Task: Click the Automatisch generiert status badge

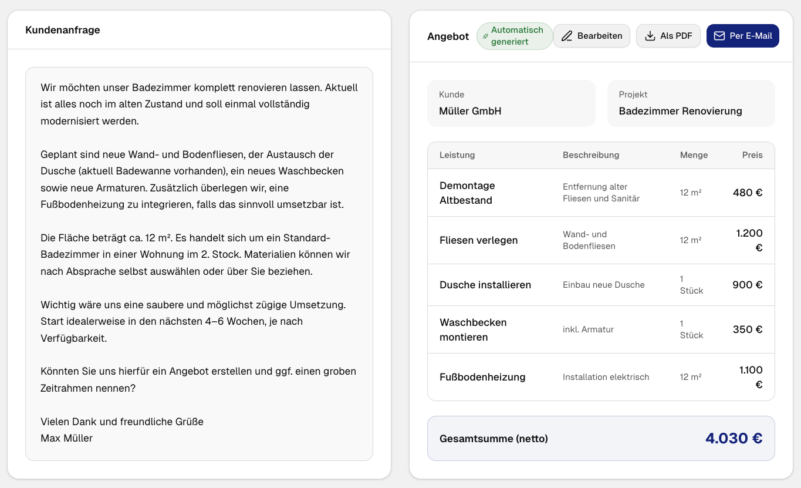Action: click(x=515, y=36)
